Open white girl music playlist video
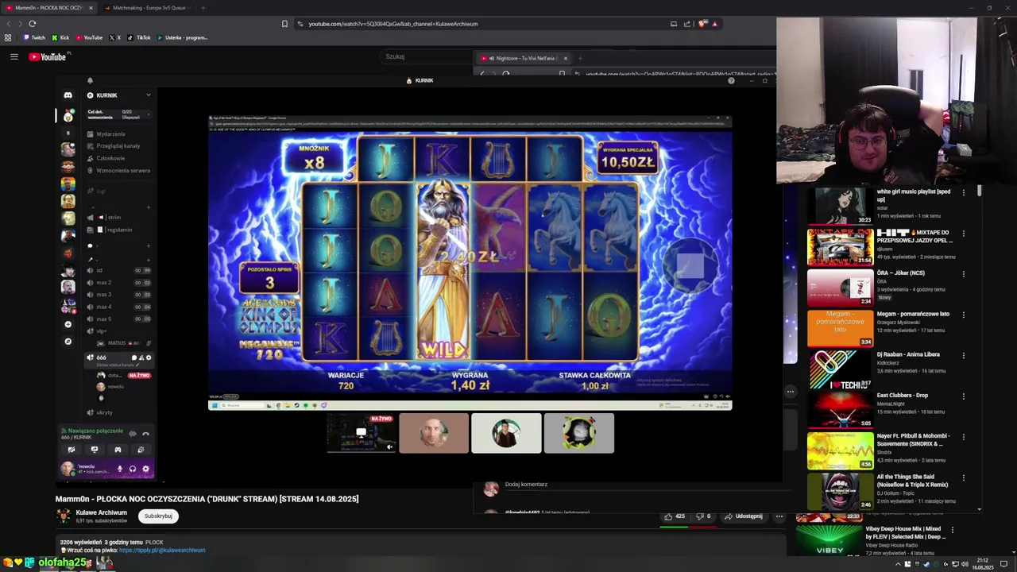The image size is (1017, 572). point(840,207)
